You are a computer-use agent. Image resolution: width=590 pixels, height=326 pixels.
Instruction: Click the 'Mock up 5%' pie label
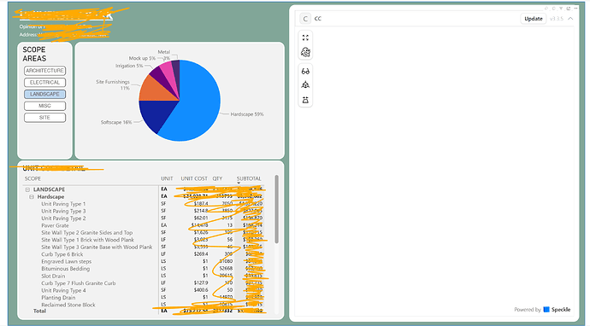coord(142,58)
